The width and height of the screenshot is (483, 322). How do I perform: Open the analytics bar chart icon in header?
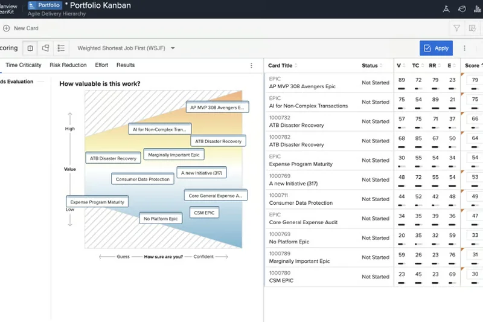pyautogui.click(x=477, y=9)
